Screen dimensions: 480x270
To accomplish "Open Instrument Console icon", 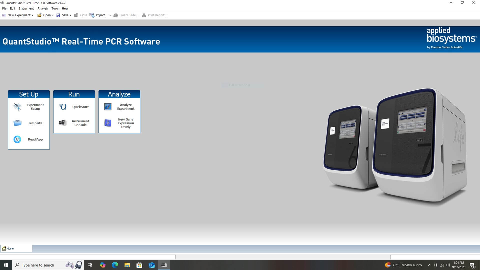I will [x=62, y=123].
